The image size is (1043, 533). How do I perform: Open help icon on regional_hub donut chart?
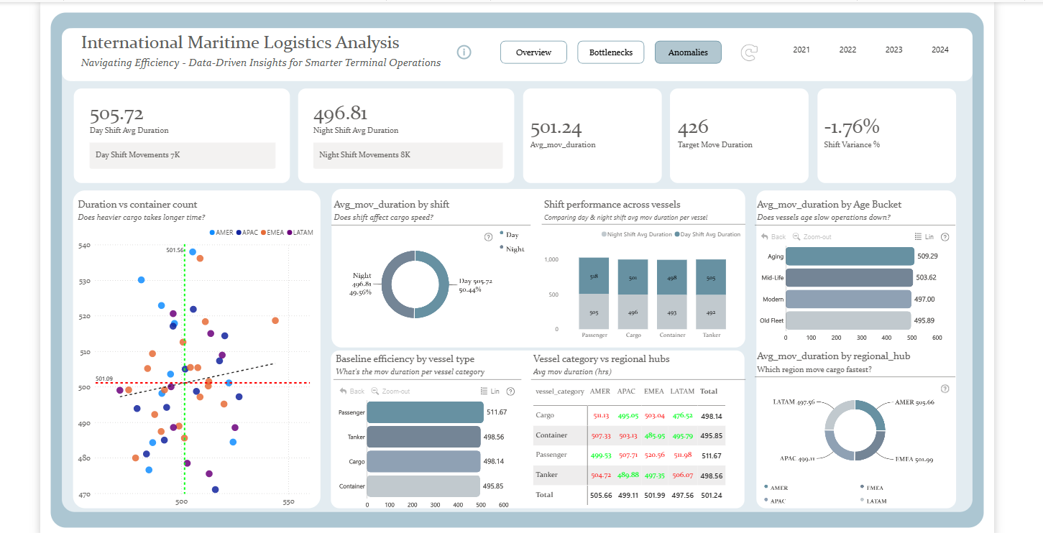(945, 389)
